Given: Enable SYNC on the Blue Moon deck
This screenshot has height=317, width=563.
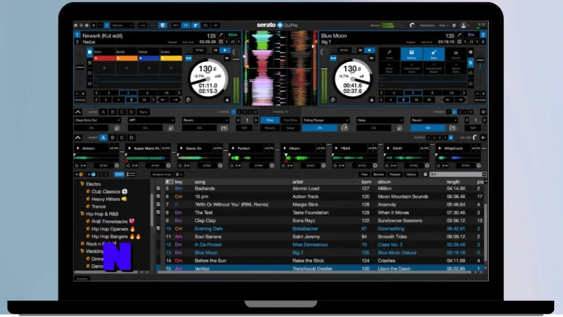Looking at the screenshot, I should click(x=344, y=50).
